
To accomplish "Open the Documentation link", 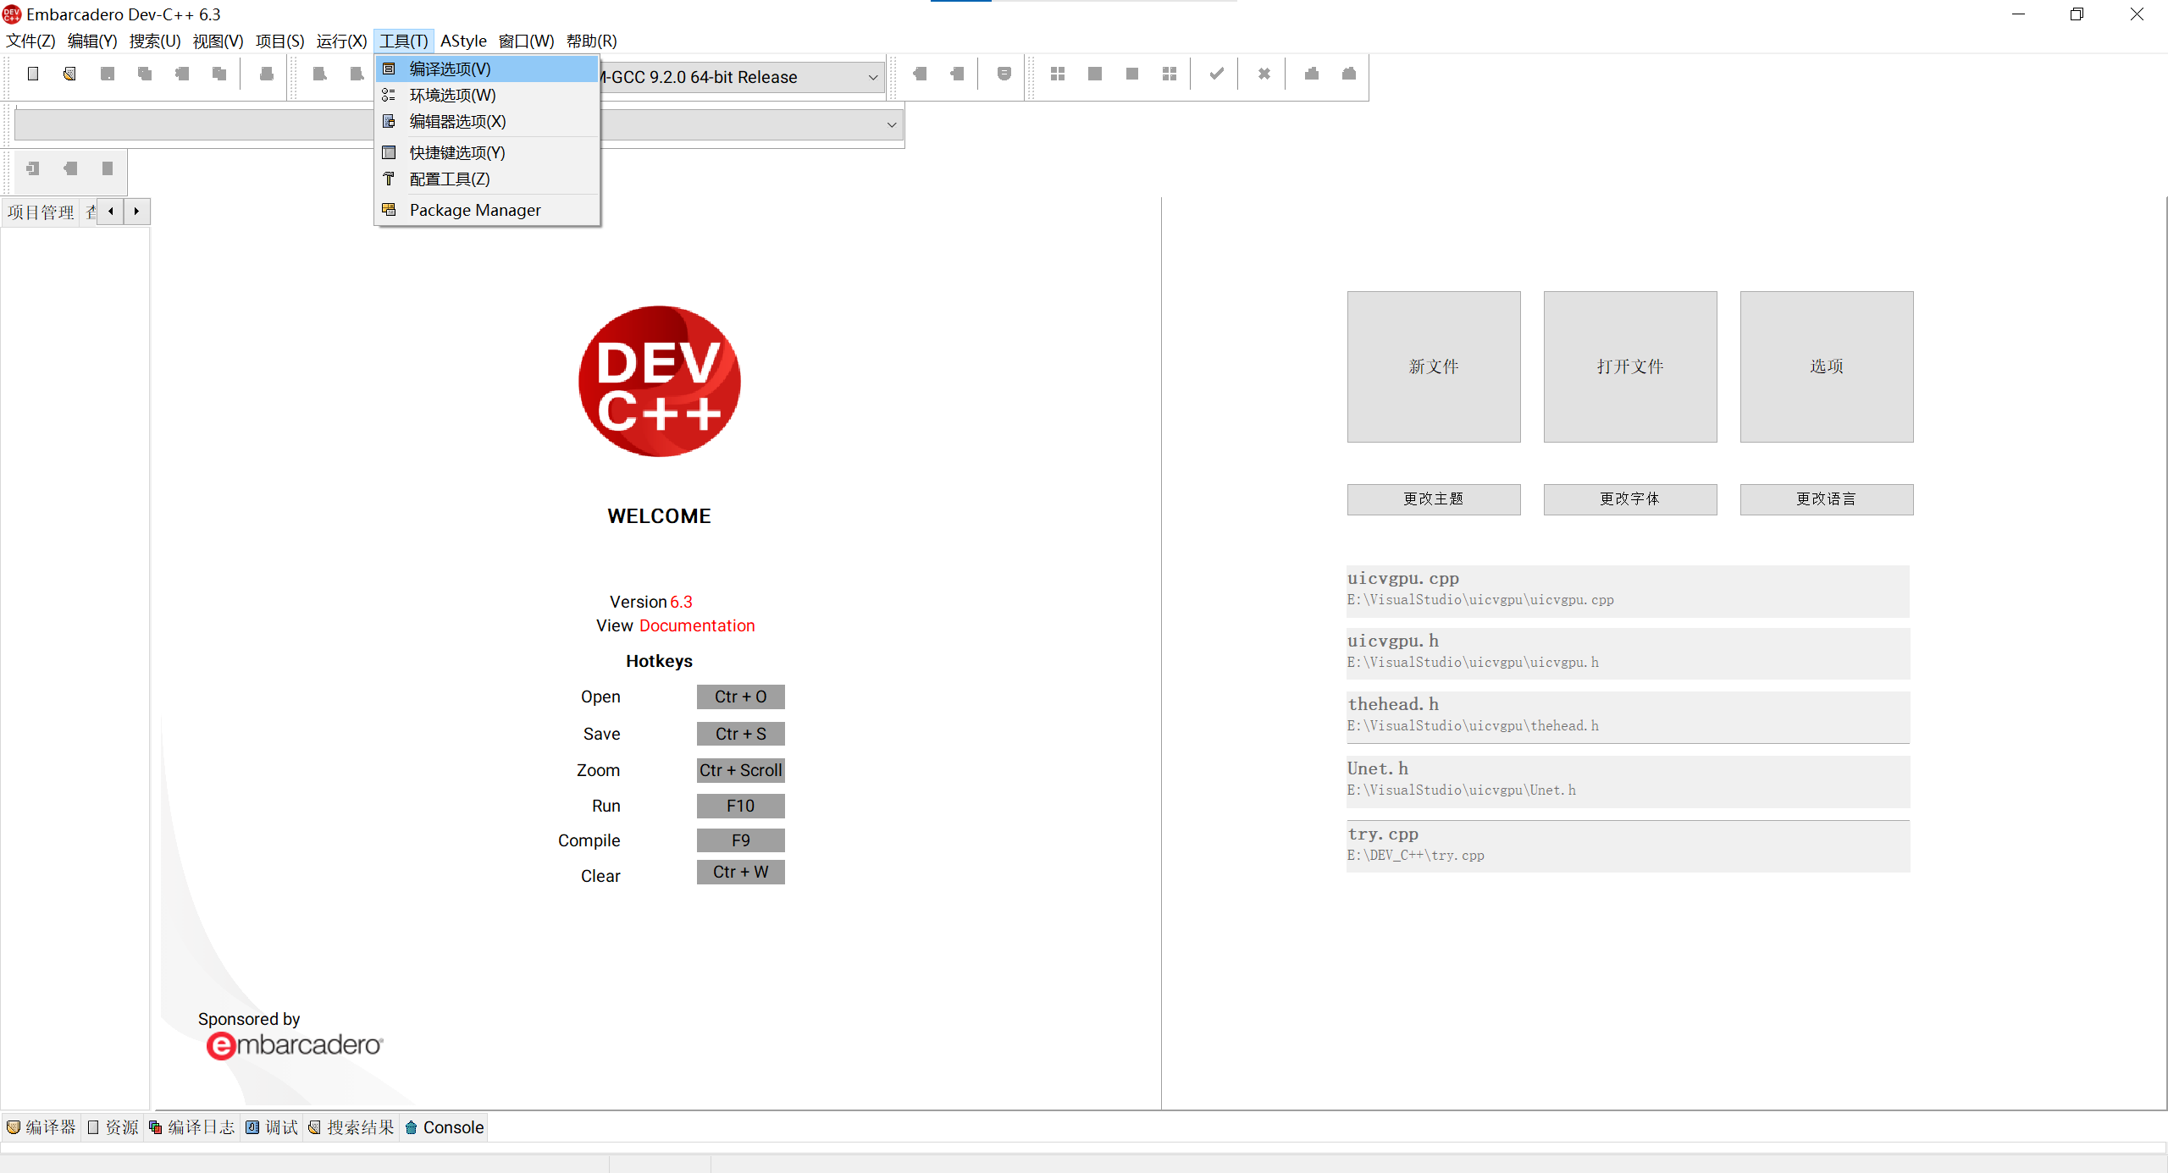I will pyautogui.click(x=697, y=625).
